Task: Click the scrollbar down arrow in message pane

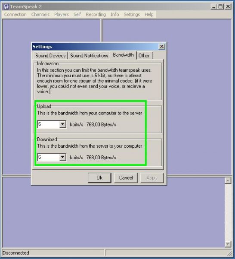Action: point(228,244)
